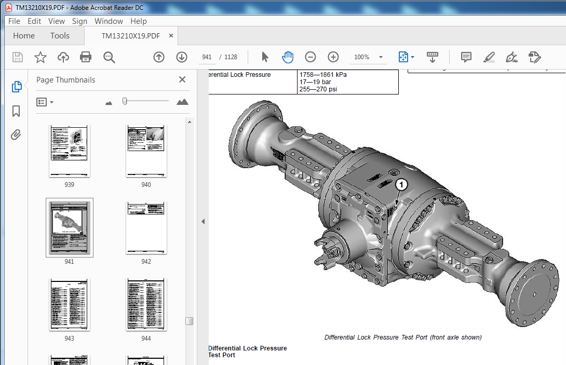Open the Sign menu
Image resolution: width=566 pixels, height=365 pixels.
79,21
